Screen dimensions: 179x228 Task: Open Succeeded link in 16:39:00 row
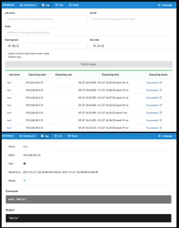(152, 83)
